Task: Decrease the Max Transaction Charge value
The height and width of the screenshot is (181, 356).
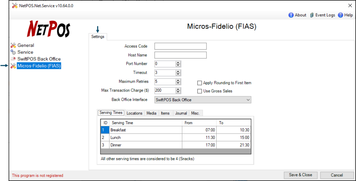Action: pos(178,92)
